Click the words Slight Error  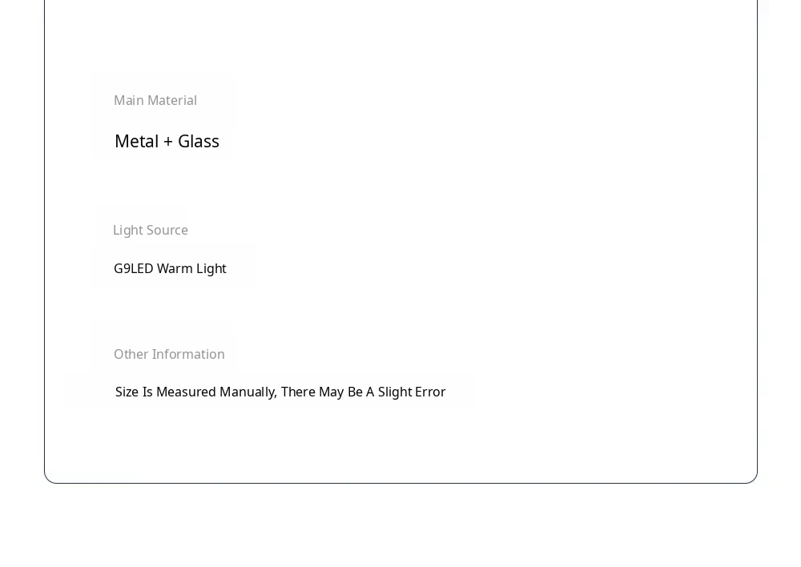click(x=412, y=392)
